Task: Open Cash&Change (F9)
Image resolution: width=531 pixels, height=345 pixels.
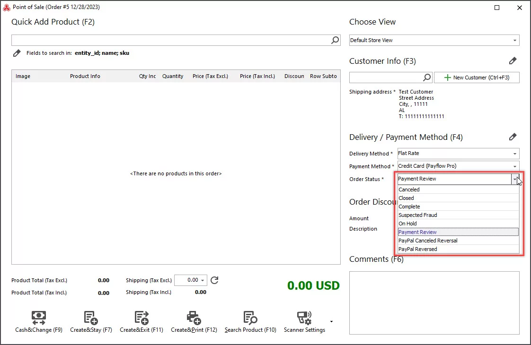Action: coord(39,322)
